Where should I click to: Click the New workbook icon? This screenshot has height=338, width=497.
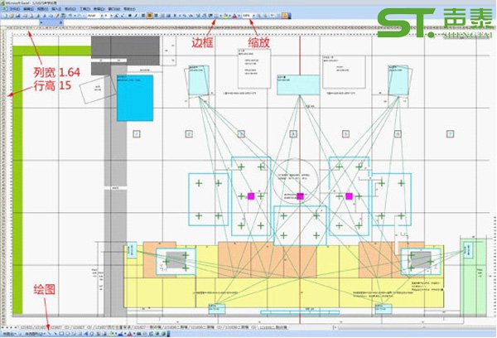pos(4,15)
